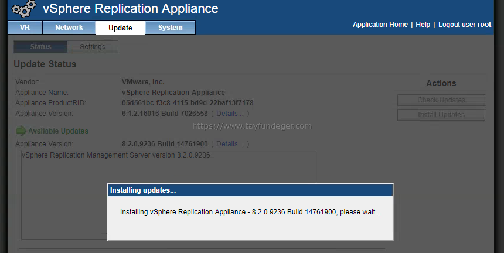Open the Settings sub-tab
Viewport: 504px width, 253px height.
click(x=93, y=47)
